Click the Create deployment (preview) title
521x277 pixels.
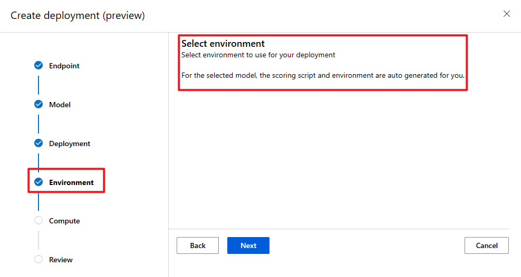(78, 15)
